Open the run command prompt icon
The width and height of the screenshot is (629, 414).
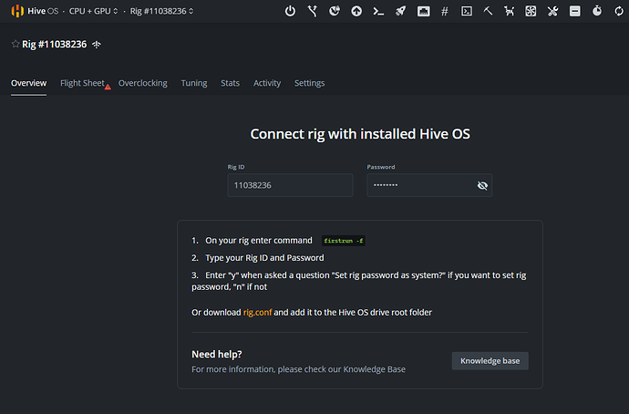pyautogui.click(x=378, y=11)
